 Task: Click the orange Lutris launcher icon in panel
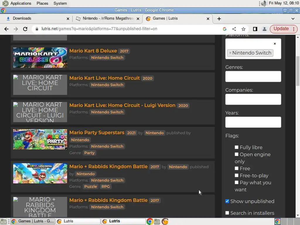pos(165,221)
